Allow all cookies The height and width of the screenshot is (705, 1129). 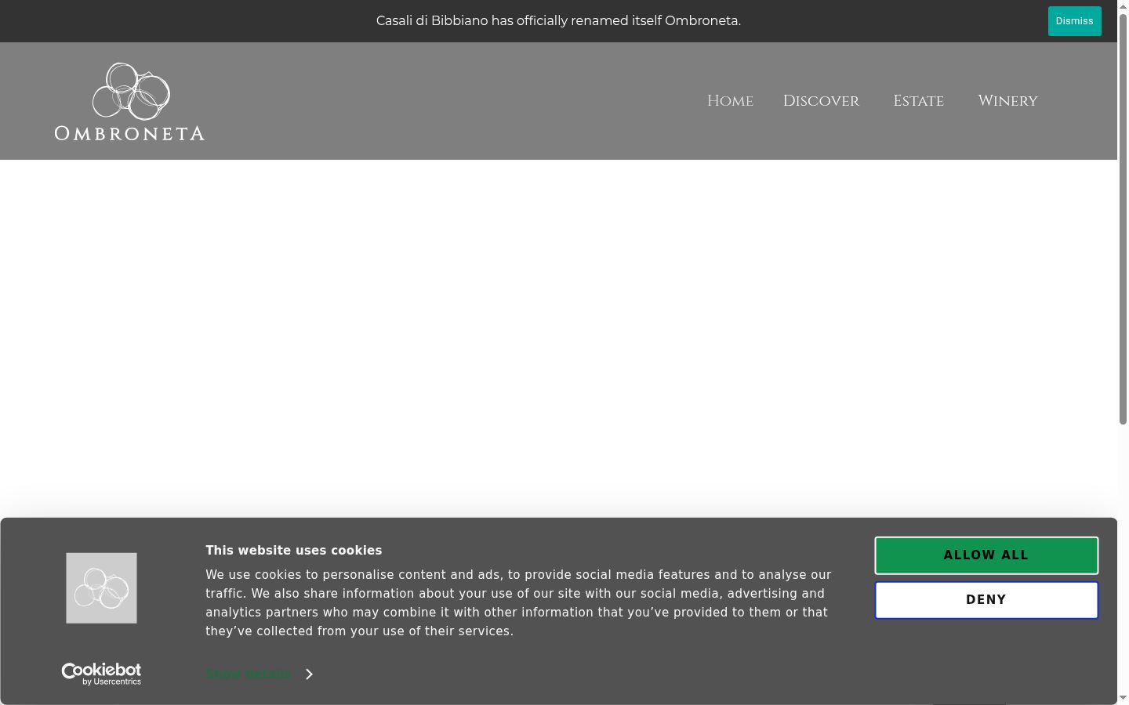pyautogui.click(x=986, y=555)
